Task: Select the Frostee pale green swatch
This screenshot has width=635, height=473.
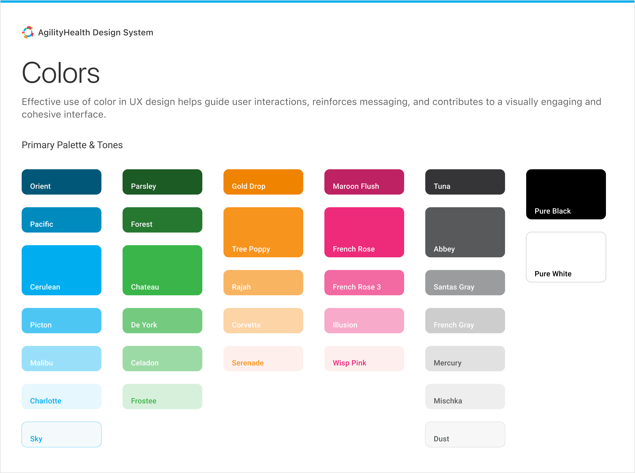Action: (x=162, y=396)
